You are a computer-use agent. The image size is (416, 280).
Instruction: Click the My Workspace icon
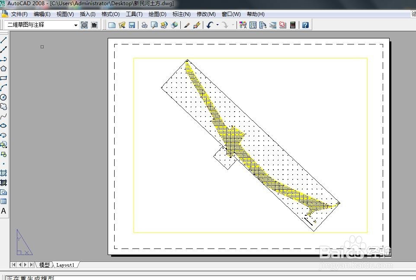tap(94, 25)
